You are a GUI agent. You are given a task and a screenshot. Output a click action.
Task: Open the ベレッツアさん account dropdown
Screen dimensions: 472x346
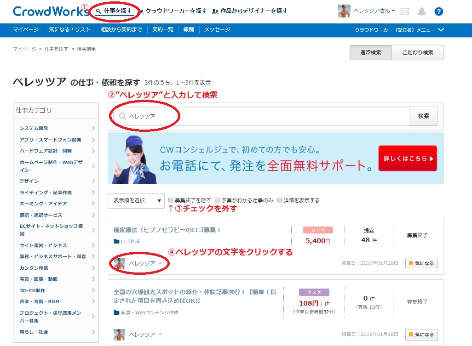tap(374, 11)
